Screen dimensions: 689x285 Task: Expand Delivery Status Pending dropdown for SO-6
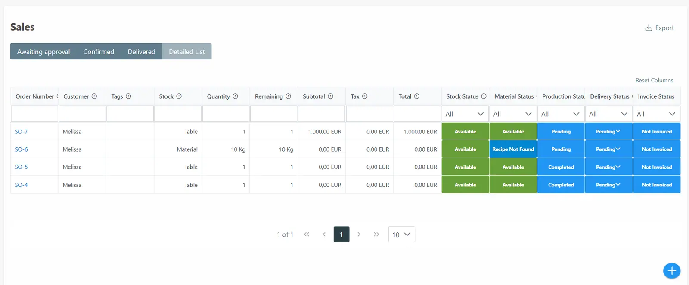pos(608,149)
